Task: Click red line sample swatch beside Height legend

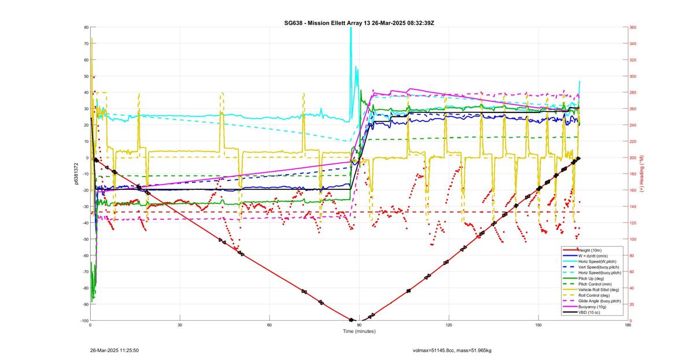Action: point(570,250)
